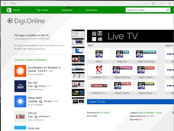This screenshot has height=131, width=174.
Task: Open the Stiri 360 app icon
Action: (20, 86)
